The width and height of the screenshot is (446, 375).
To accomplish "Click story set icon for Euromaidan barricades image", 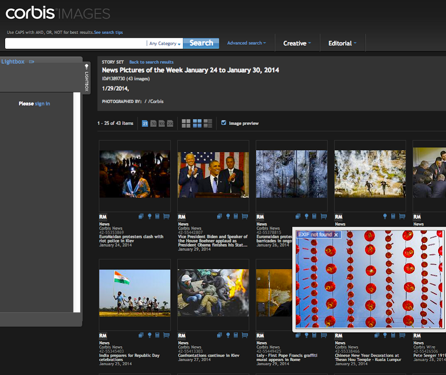I will [298, 217].
